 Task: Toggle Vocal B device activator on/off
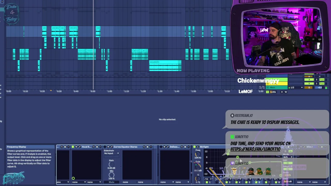[73, 147]
